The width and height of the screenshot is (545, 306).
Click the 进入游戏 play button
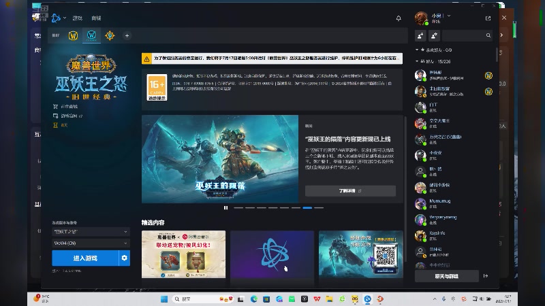(85, 258)
